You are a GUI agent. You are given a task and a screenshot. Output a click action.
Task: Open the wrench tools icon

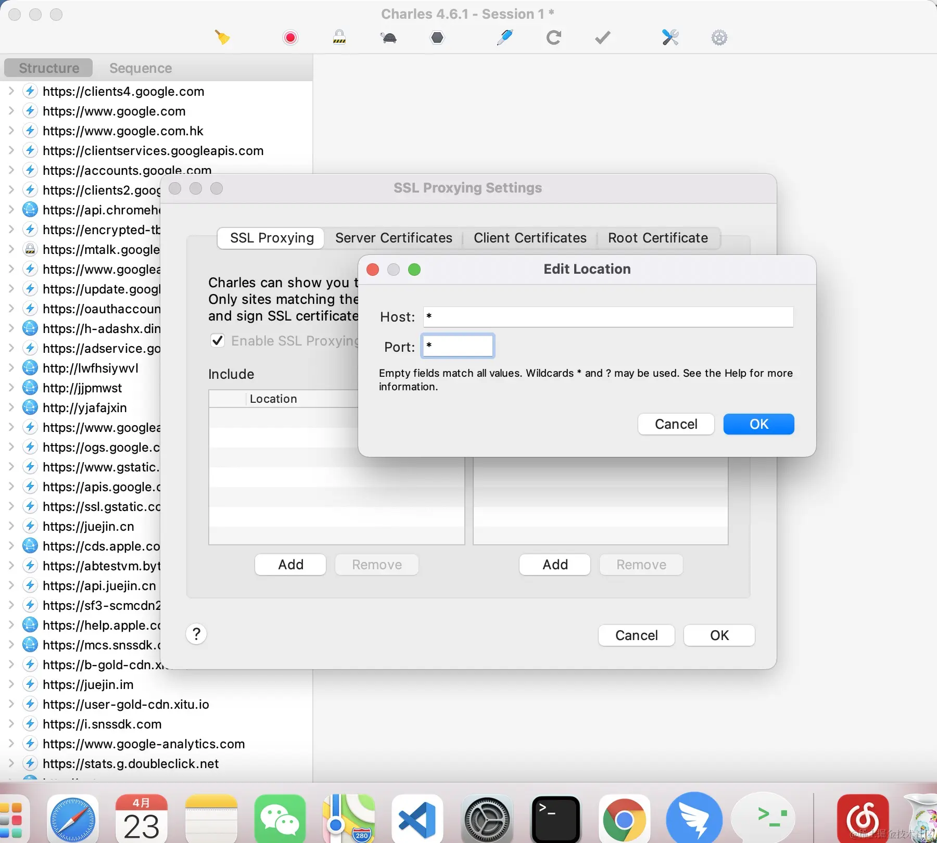click(670, 37)
